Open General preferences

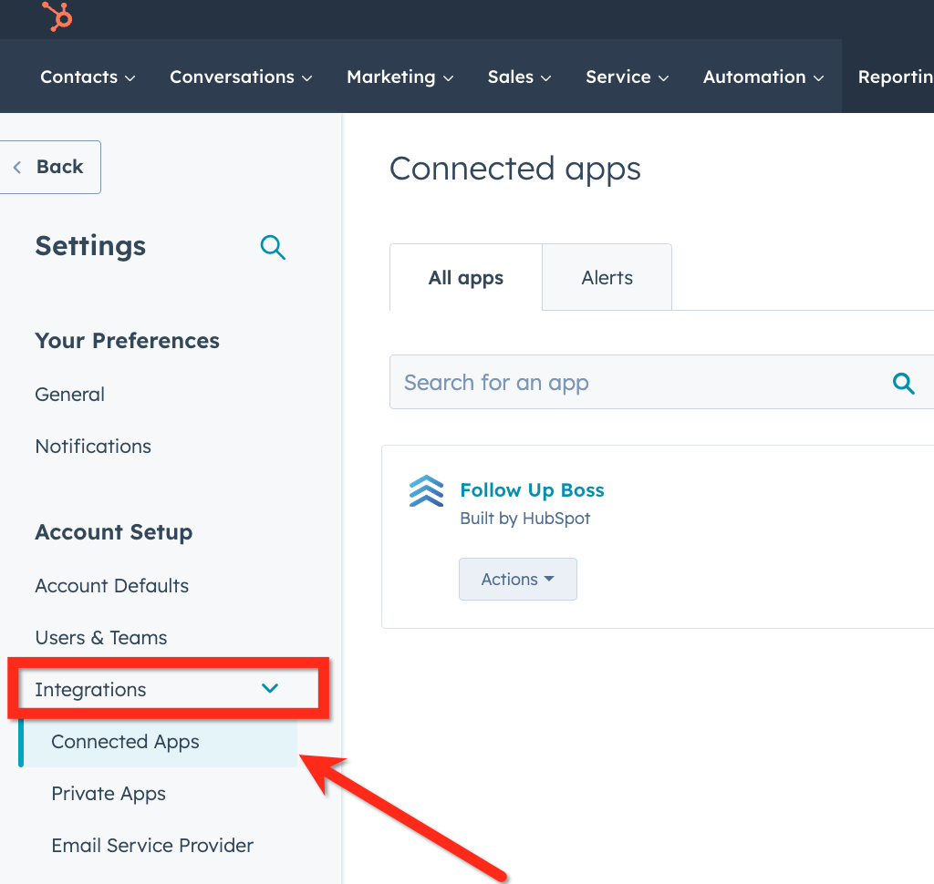point(69,394)
